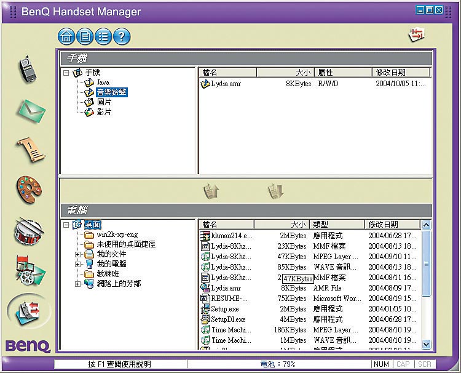Viewport: 461px width, 373px height.
Task: Select the 手機 root node
Action: coord(92,73)
